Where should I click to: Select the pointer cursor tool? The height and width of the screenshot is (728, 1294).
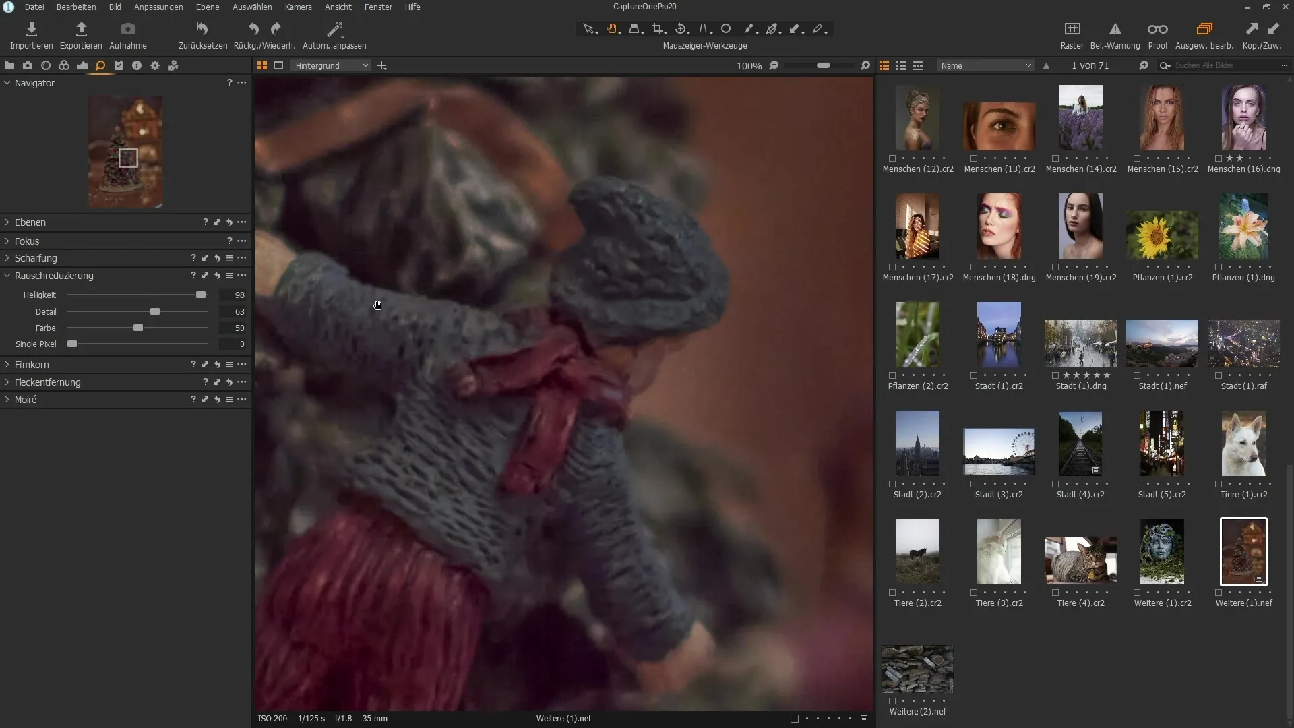[x=589, y=29]
